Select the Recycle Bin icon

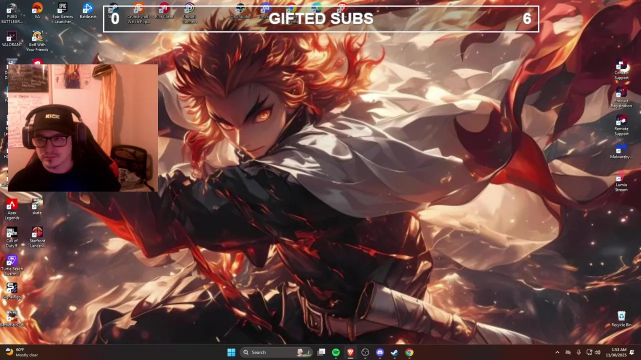coord(621,319)
